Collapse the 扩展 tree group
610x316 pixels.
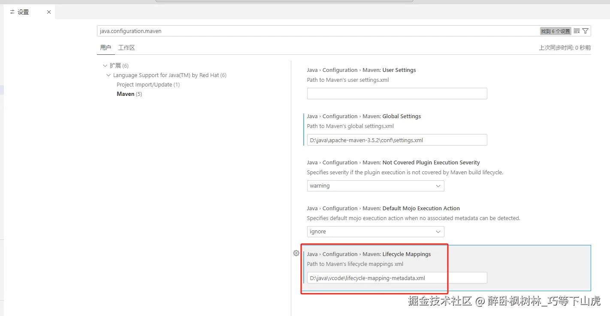click(x=105, y=66)
